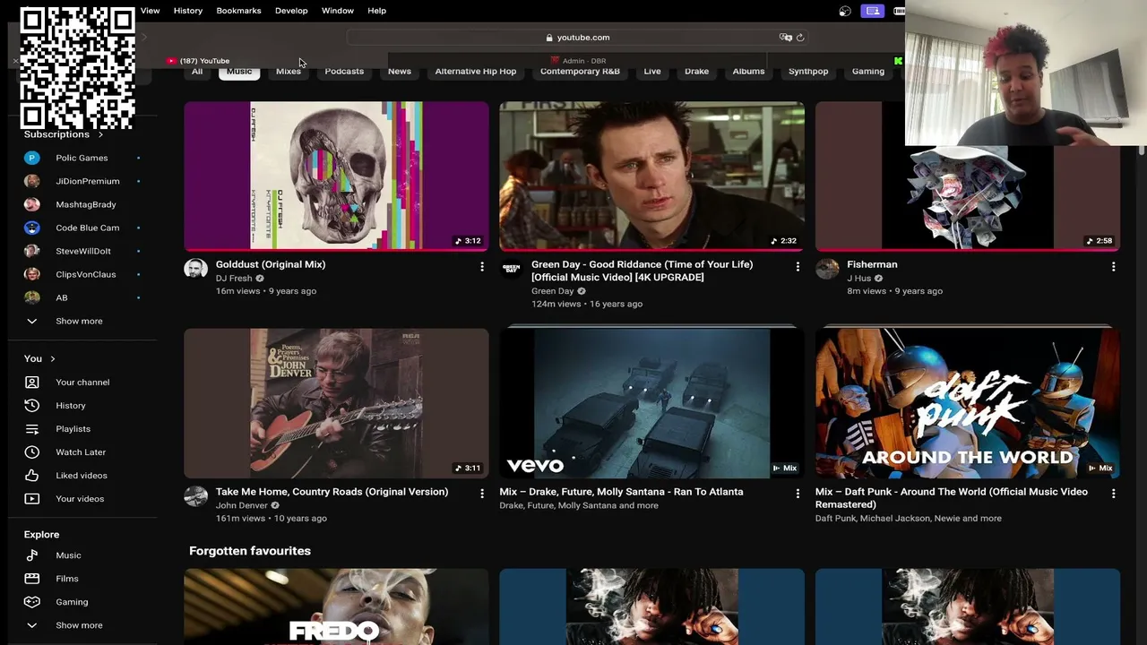This screenshot has height=645, width=1147.
Task: Click the translate icon in address bar
Action: 786,38
